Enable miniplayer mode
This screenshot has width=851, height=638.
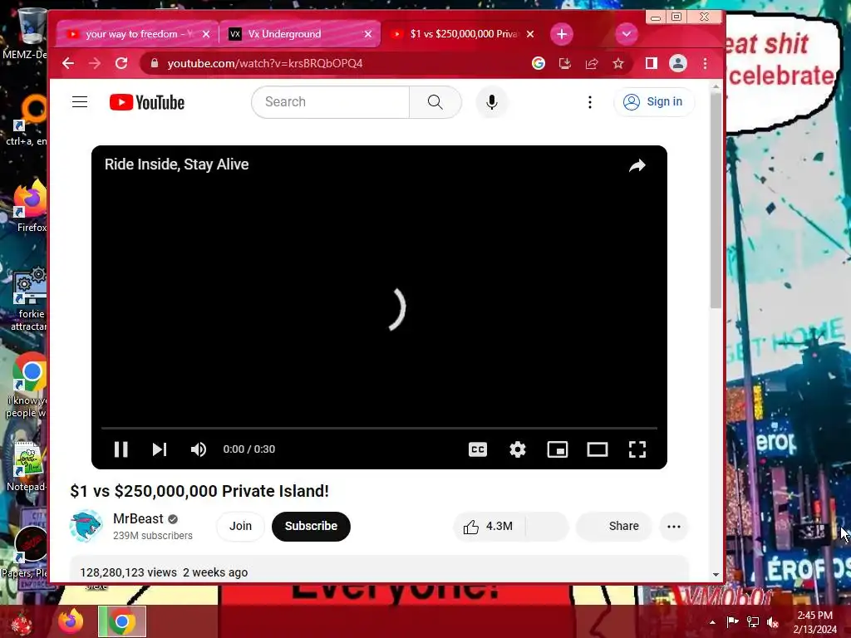(x=558, y=449)
